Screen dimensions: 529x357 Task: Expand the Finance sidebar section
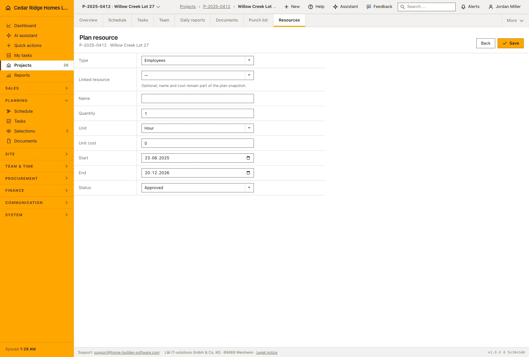(37, 190)
